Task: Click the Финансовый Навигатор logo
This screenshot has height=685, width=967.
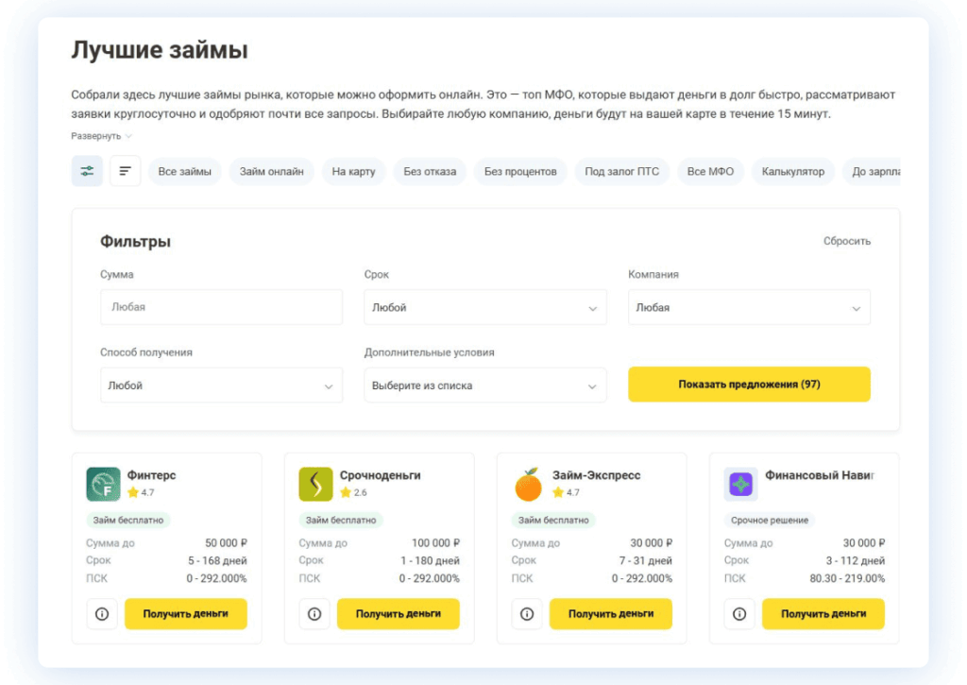Action: pos(740,484)
